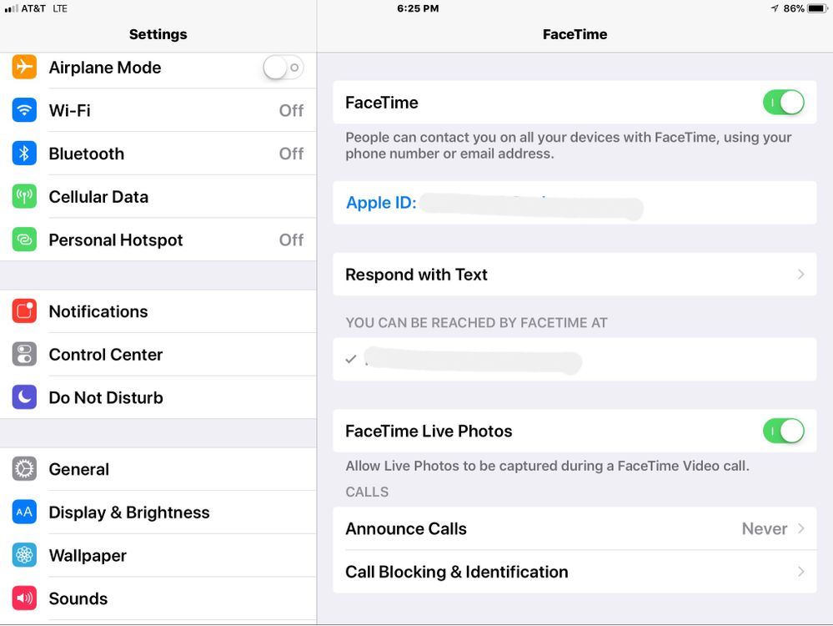Open the Respond with Text options
833x626 pixels.
tap(575, 275)
